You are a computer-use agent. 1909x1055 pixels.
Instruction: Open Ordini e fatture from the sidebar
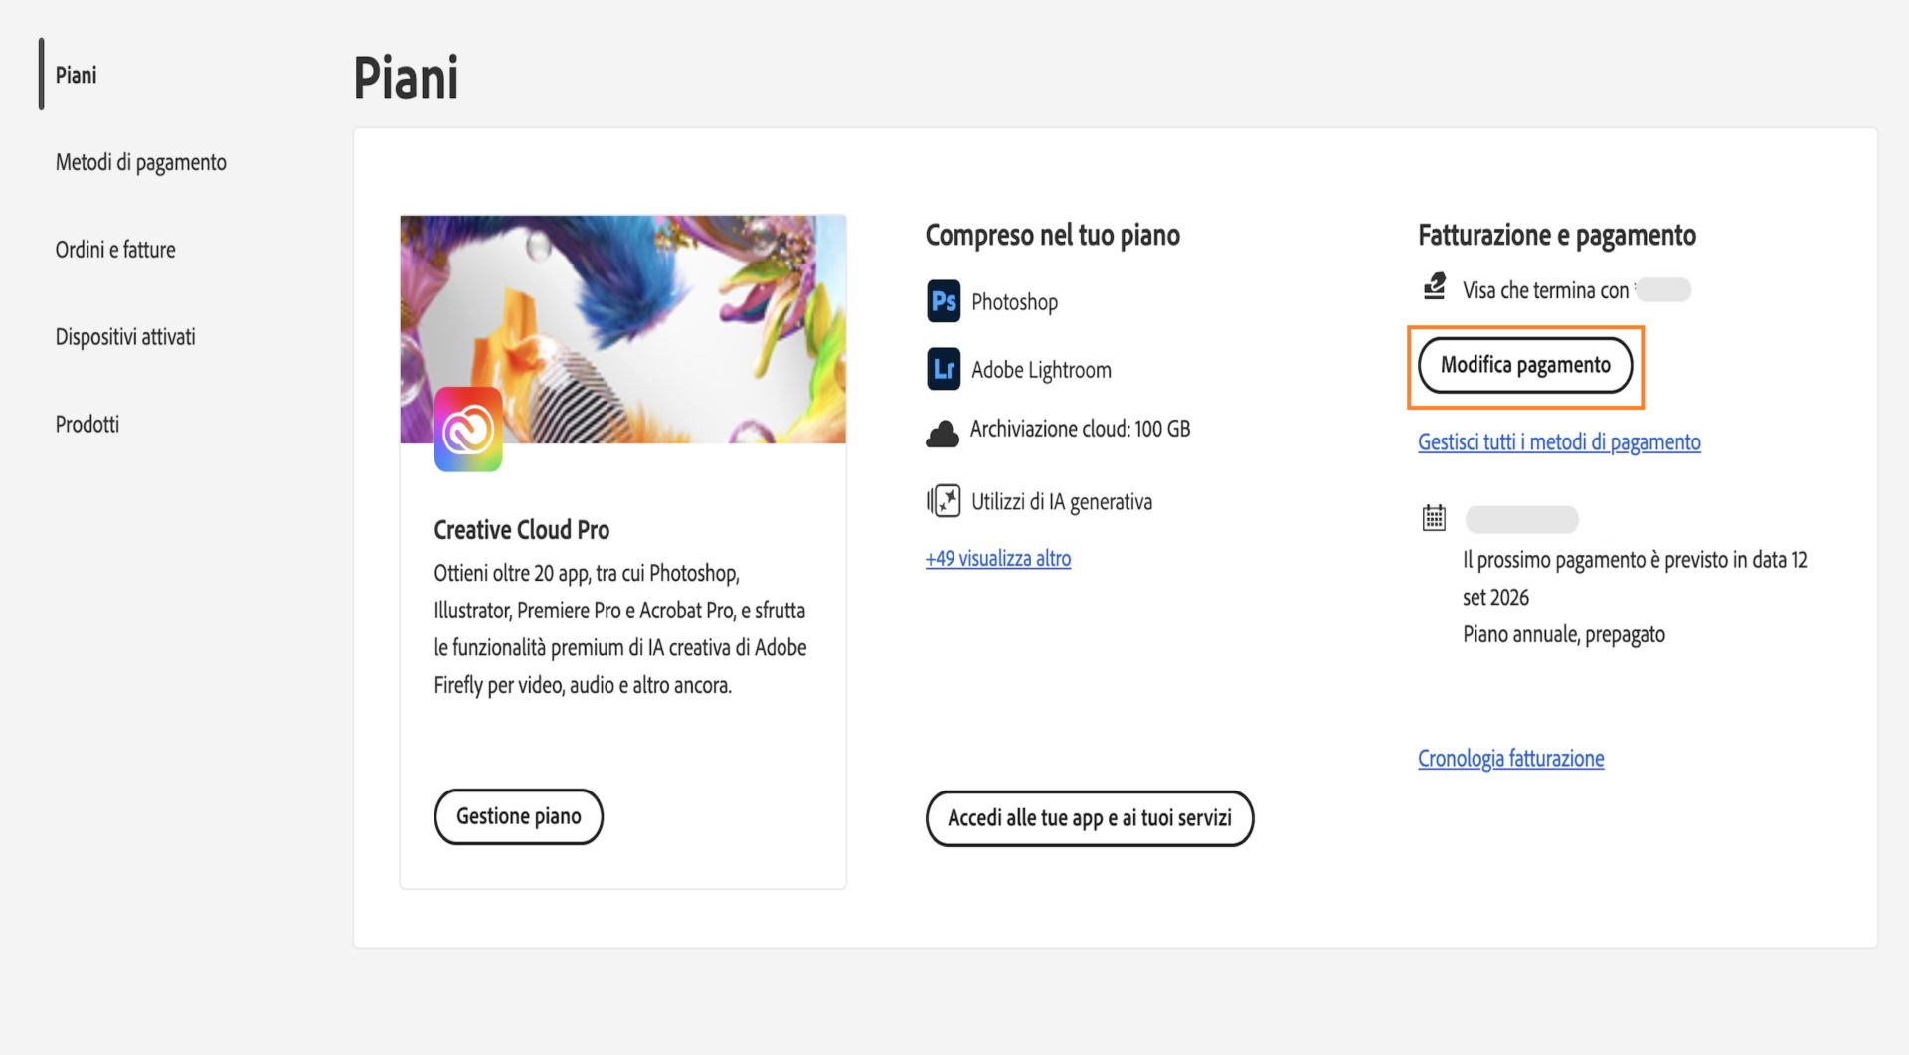point(115,249)
